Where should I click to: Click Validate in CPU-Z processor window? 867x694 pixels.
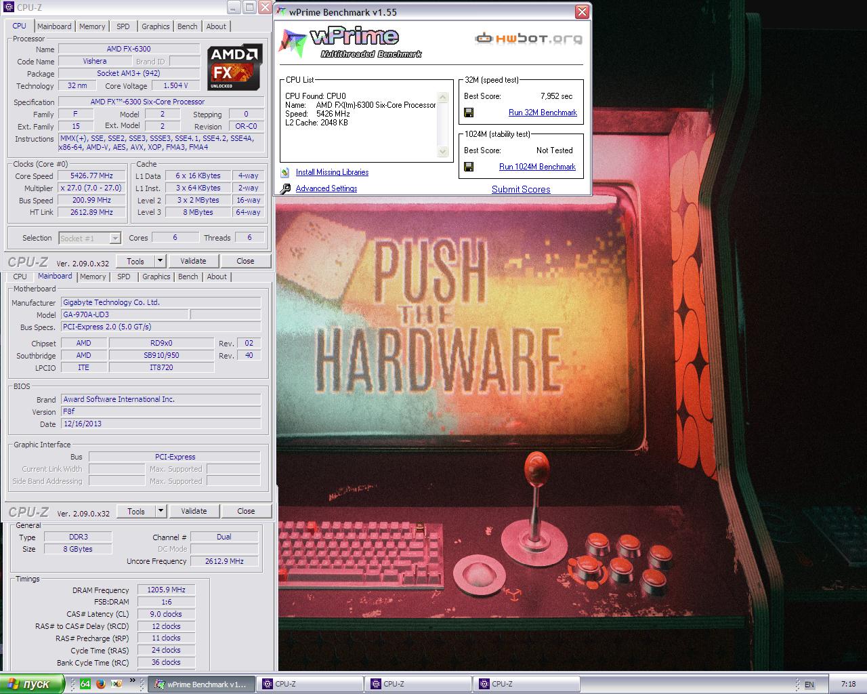193,261
